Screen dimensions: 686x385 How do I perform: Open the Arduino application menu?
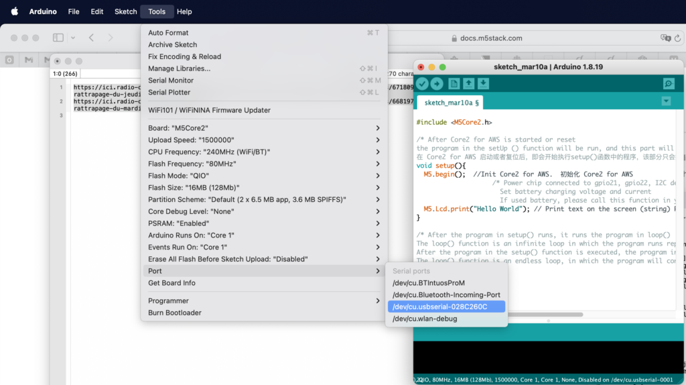43,12
